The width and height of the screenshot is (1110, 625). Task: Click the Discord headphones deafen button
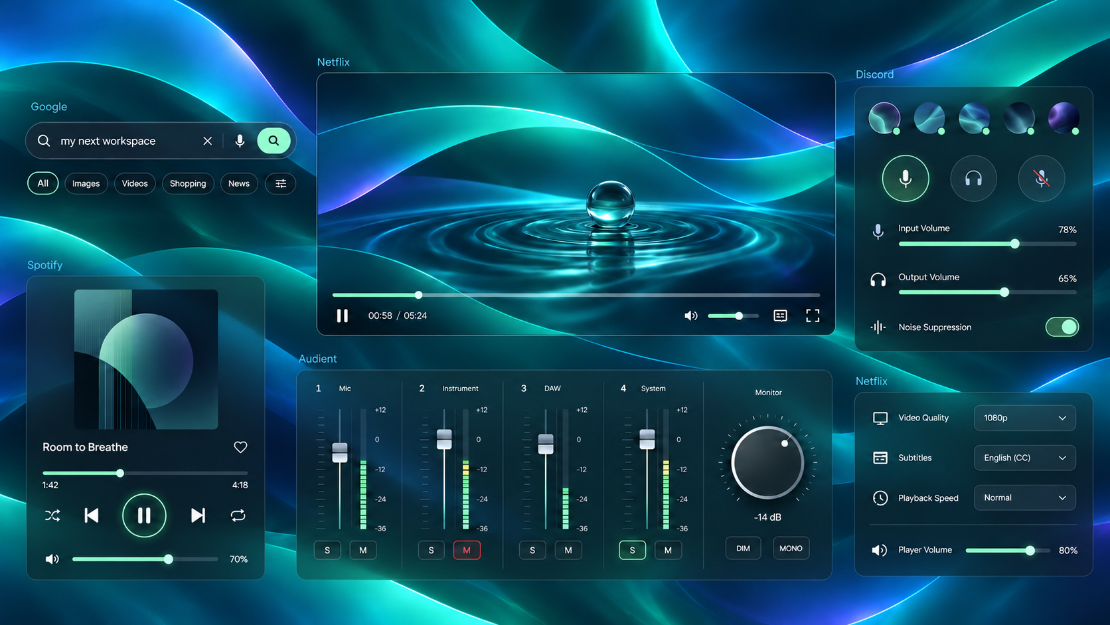tap(973, 178)
